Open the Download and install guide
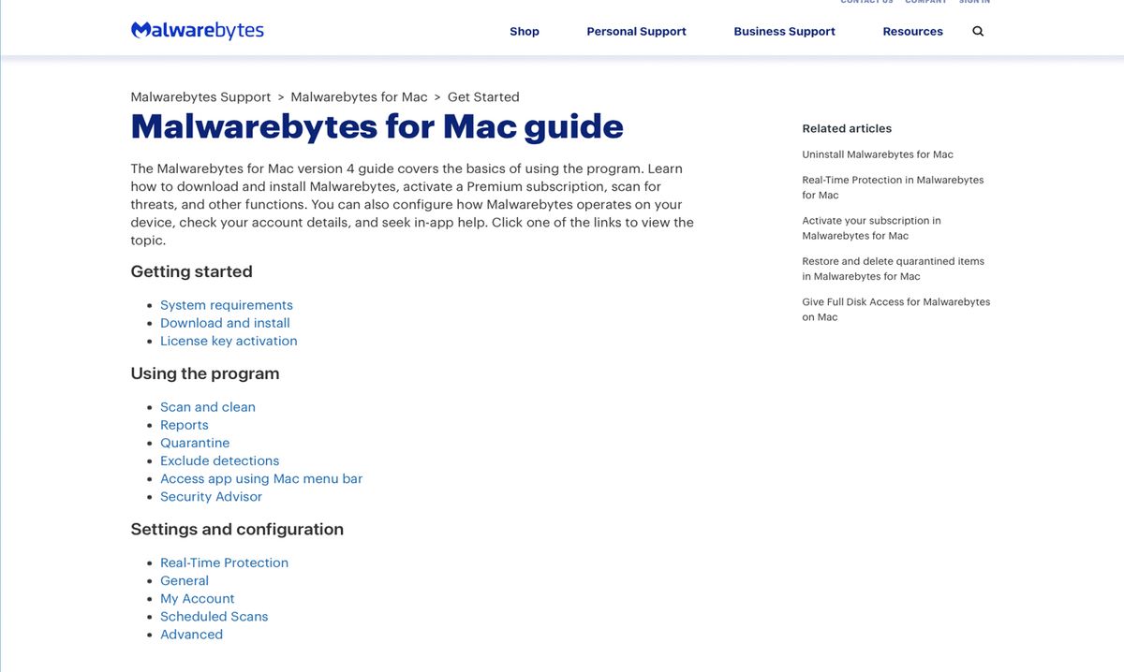Viewport: 1124px width, 672px height. click(x=225, y=322)
